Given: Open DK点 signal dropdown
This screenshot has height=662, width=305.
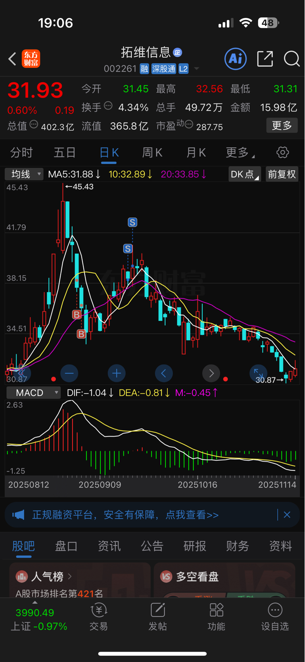Looking at the screenshot, I should click(245, 174).
